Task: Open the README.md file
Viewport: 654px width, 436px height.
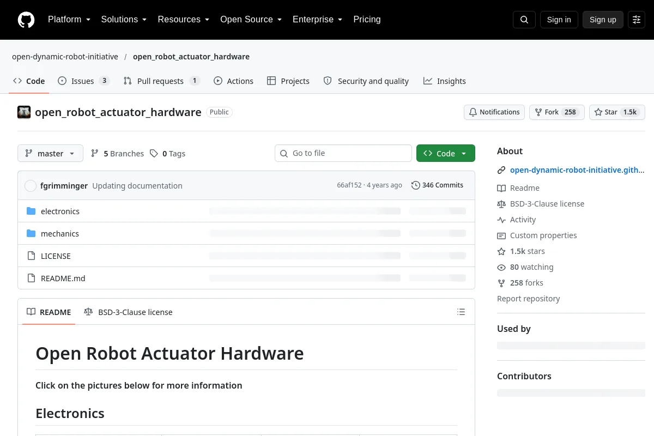Action: (63, 278)
